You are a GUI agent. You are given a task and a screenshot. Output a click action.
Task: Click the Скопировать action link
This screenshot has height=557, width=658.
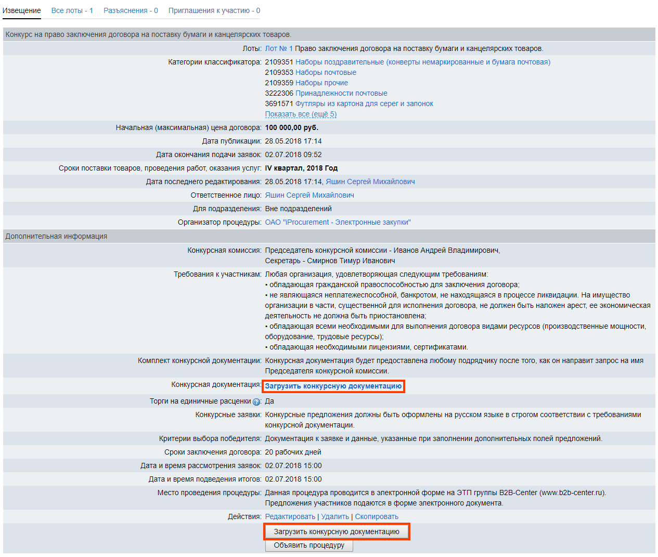(377, 516)
